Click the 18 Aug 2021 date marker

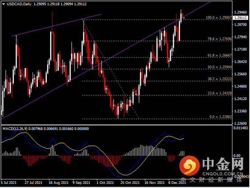click(x=58, y=183)
